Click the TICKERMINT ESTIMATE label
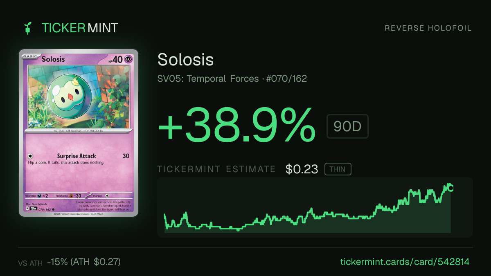 tap(216, 169)
